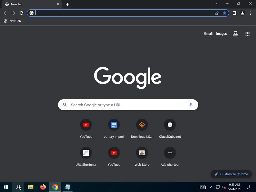Click the magnifier icon in search box
This screenshot has width=256, height=192.
(x=65, y=105)
